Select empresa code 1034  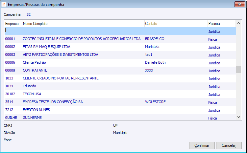[9, 86]
